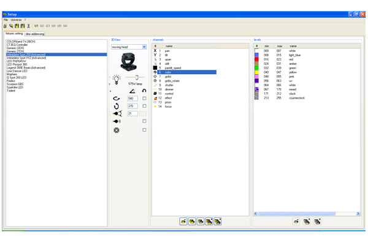
Task: Toggle the checkbox next to pan value 540
Action: coord(145,98)
